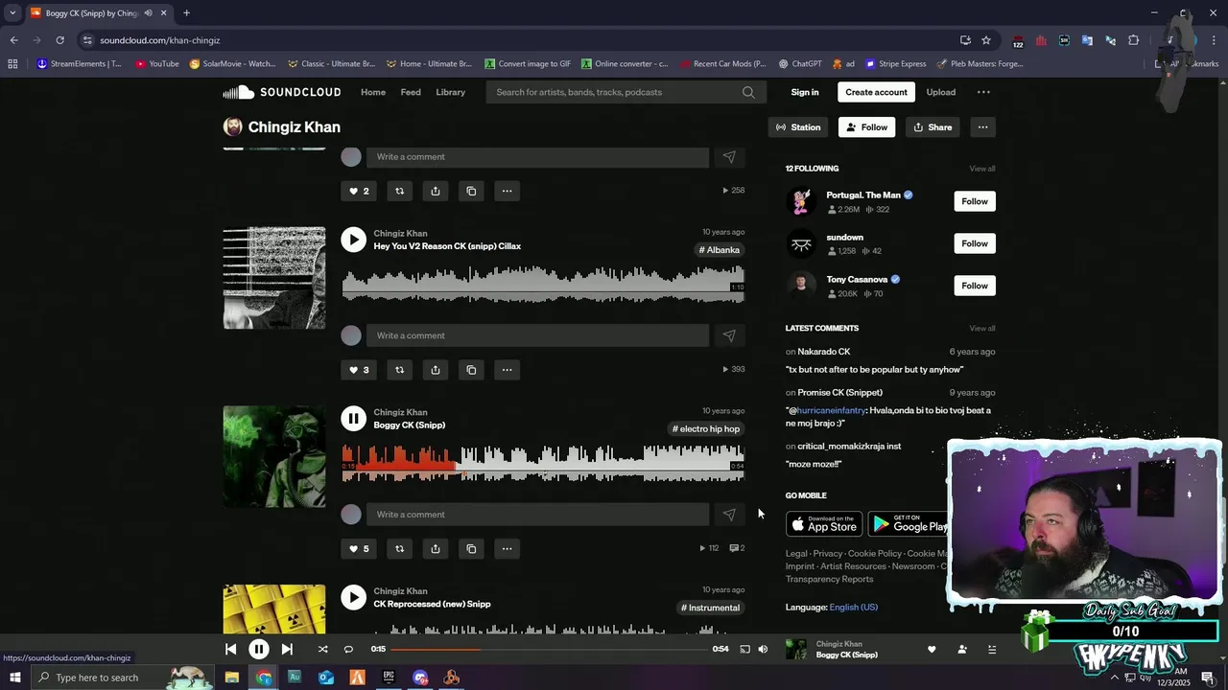Seek in bottom player progress bar
The width and height of the screenshot is (1228, 690).
pyautogui.click(x=549, y=649)
